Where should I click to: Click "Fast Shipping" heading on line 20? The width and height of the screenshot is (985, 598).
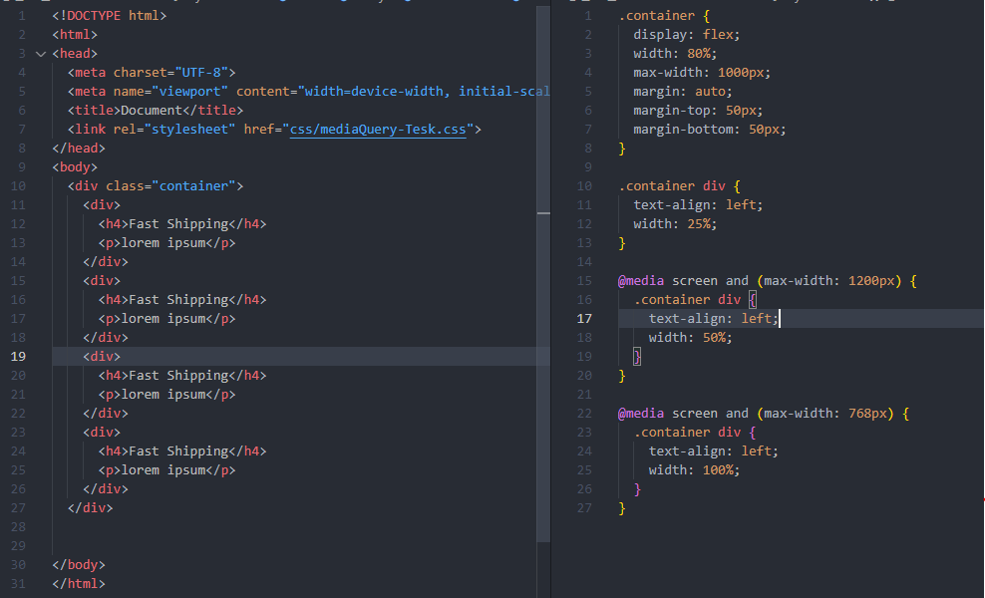pos(178,375)
